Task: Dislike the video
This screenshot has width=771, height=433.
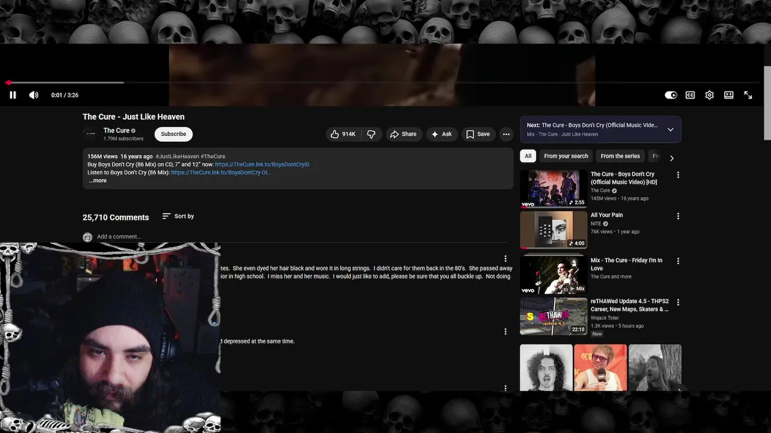Action: 371,134
